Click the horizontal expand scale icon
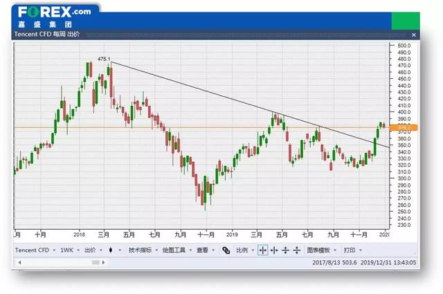443x294 pixels. click(x=274, y=250)
